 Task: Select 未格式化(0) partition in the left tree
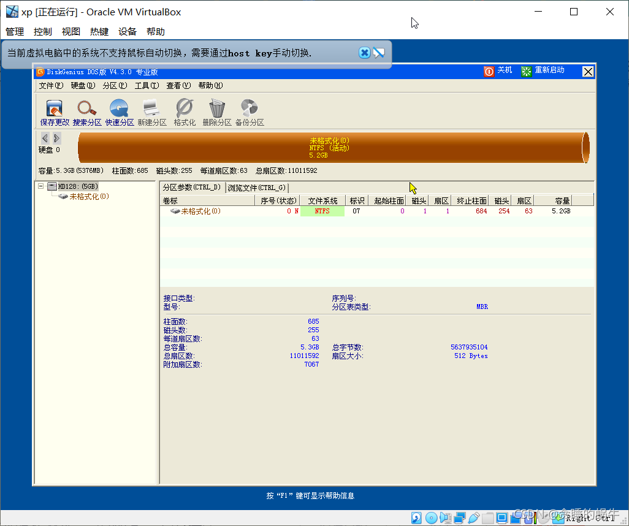point(89,197)
